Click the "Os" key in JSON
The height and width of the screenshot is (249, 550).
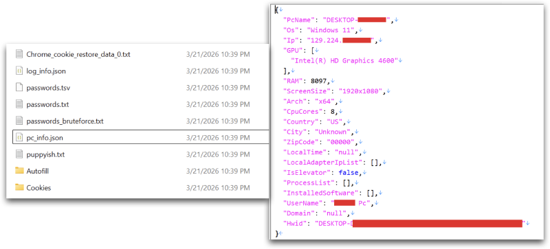291,30
